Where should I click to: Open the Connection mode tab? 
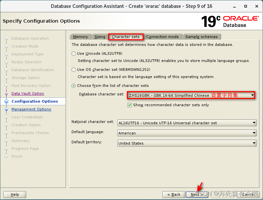tap(162, 37)
